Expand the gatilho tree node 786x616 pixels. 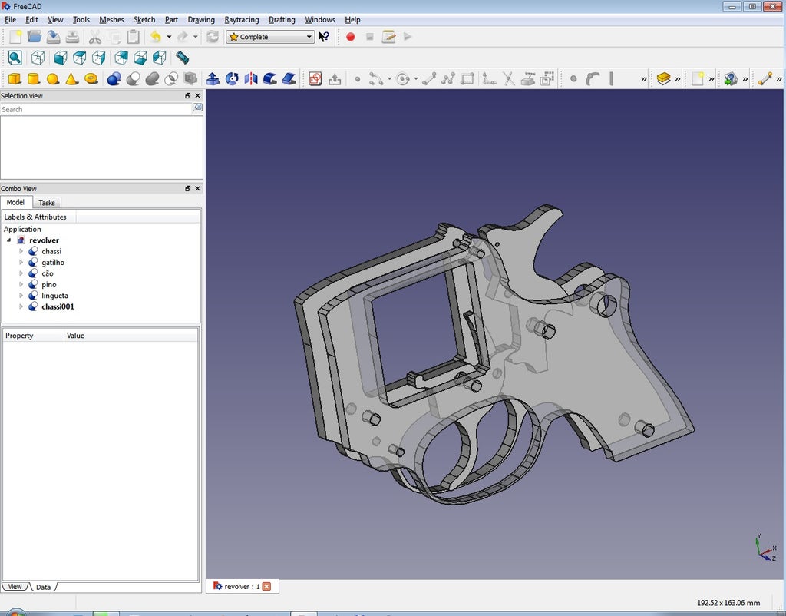(x=21, y=263)
